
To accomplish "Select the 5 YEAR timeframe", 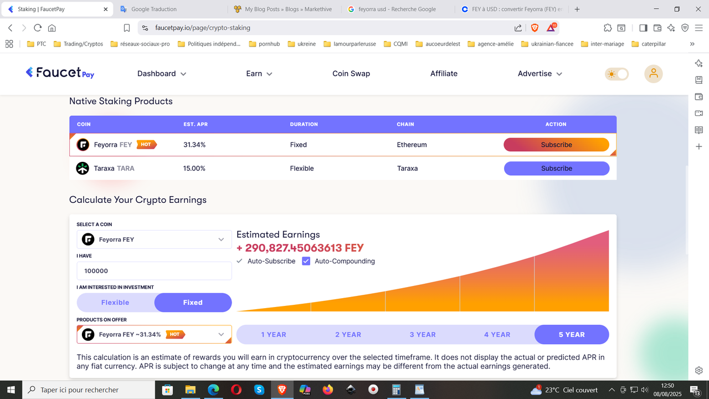I will click(x=572, y=335).
